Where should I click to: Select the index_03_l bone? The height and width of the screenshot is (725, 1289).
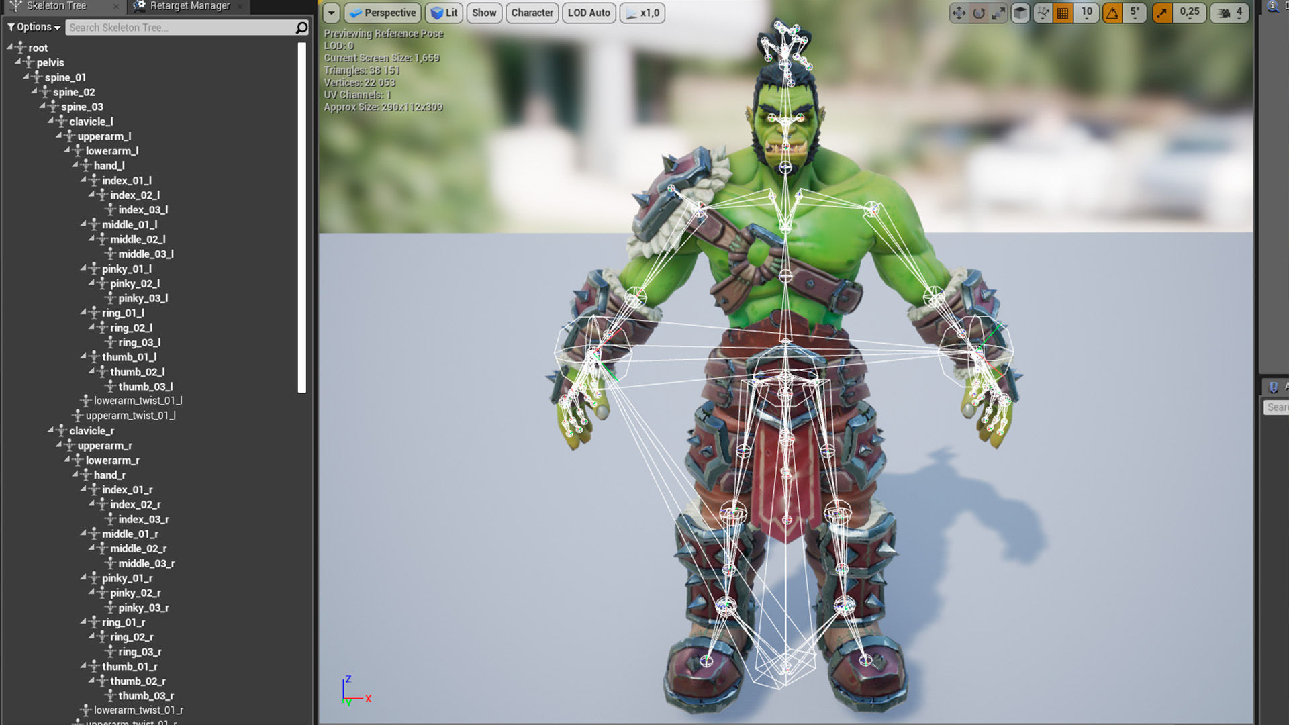point(143,210)
